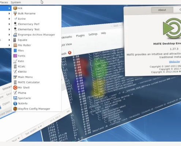Viewport: 181px width, 146px height.
Task: Start Kate from the list
Action: [37, 61]
